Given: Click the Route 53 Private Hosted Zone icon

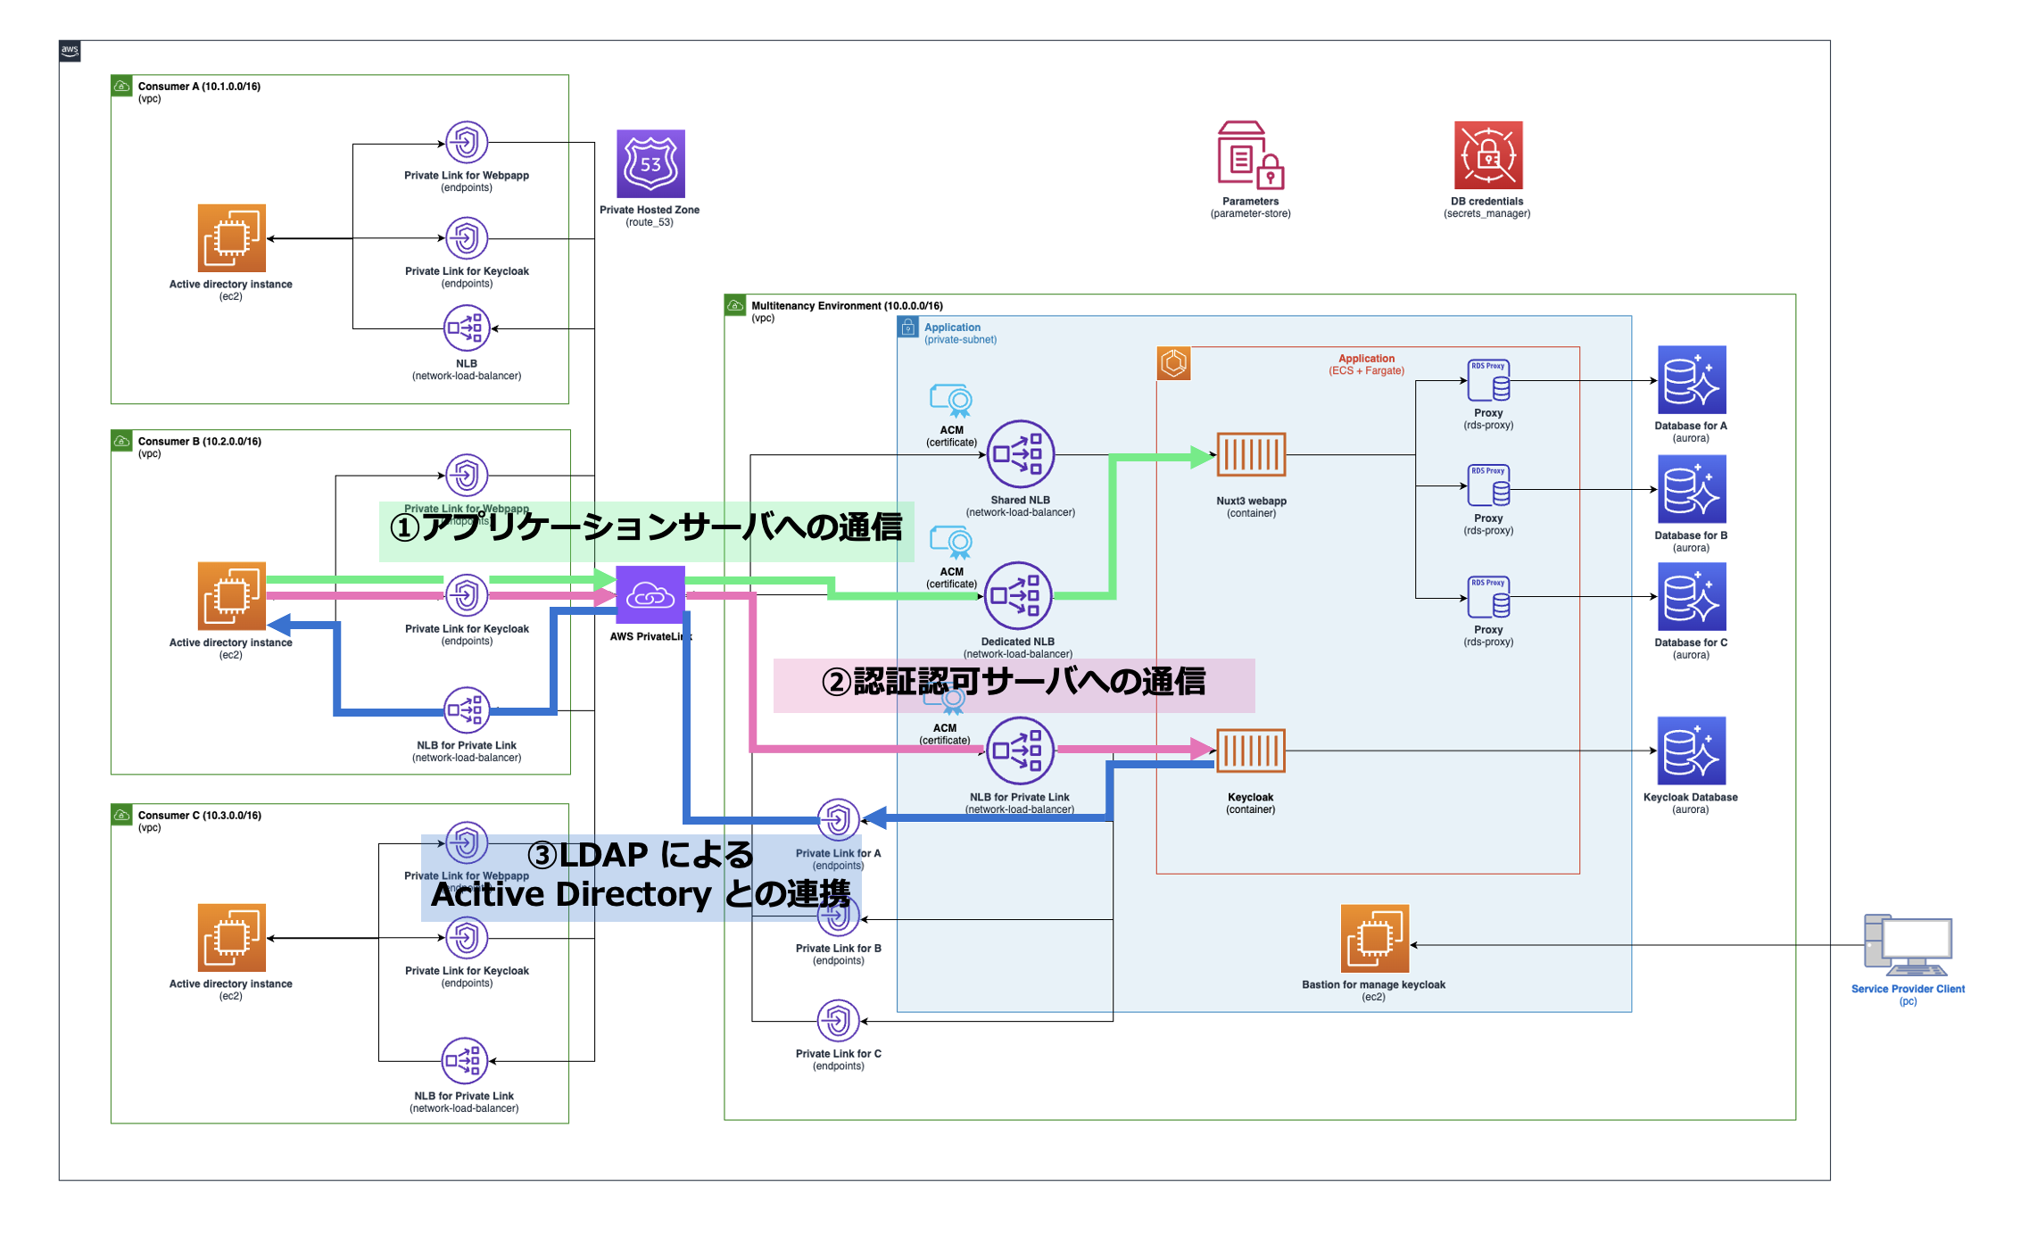Looking at the screenshot, I should (x=650, y=163).
